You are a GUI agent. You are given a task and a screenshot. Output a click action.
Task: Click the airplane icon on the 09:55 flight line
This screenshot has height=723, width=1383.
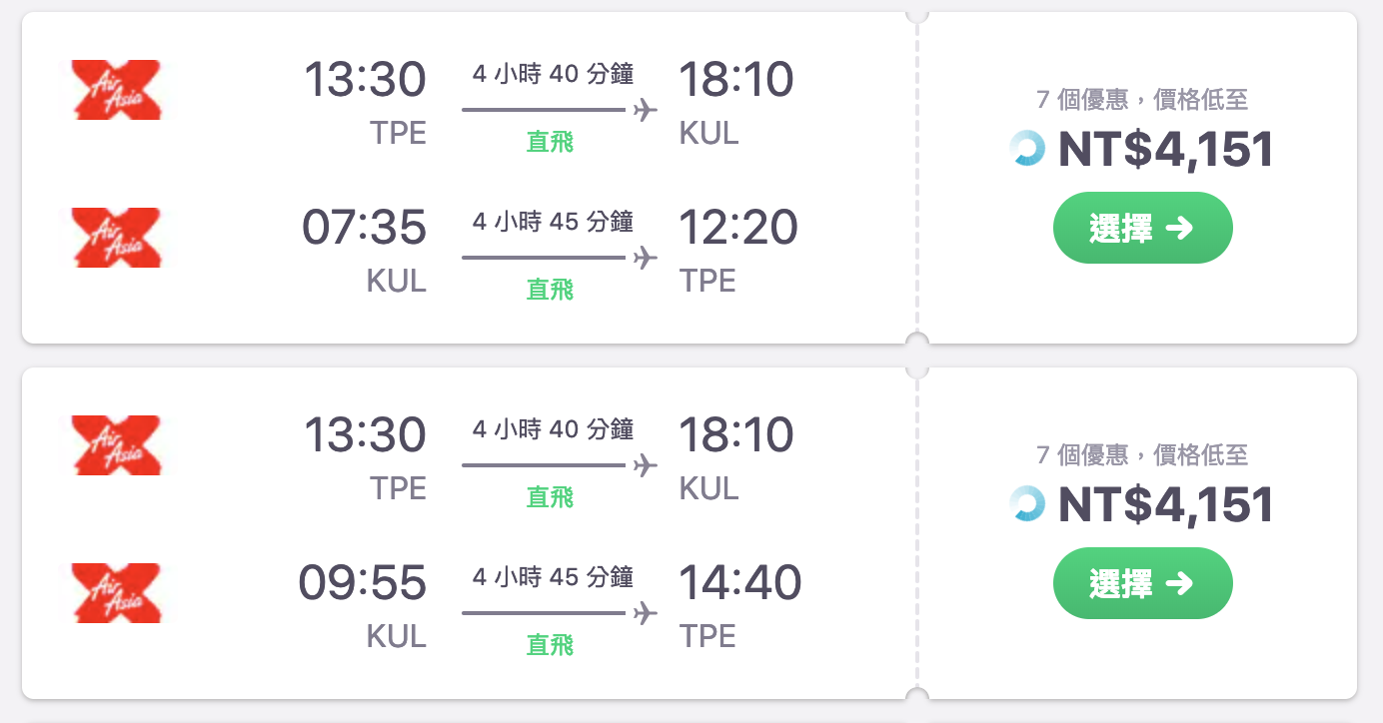tap(646, 612)
